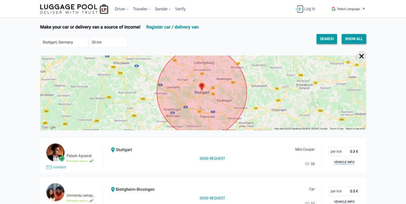Click the location pin beside Bietigheim-Bissingen
The image size is (406, 204).
point(113,189)
